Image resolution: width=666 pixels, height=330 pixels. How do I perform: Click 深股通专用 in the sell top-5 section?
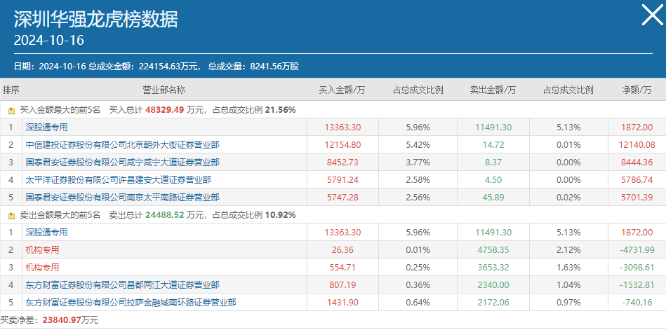pos(46,233)
